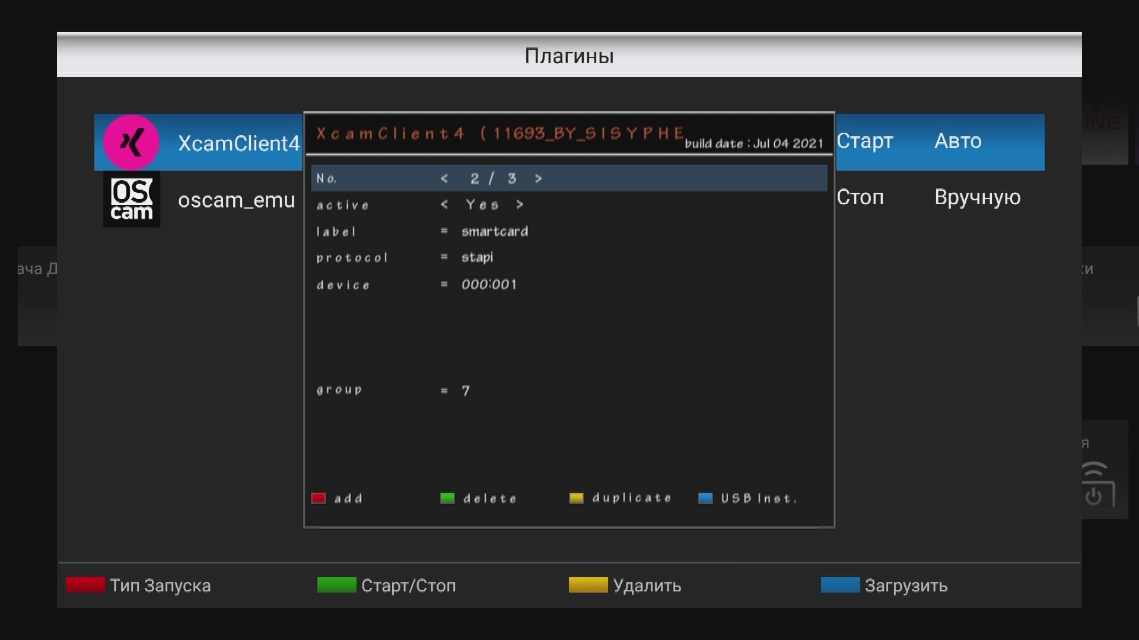
Task: Click the green delete button square
Action: click(447, 498)
